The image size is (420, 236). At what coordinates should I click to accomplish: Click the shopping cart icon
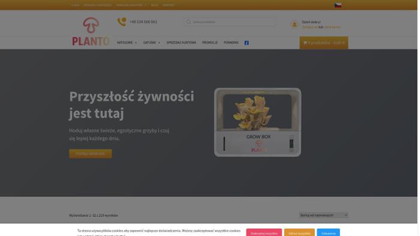pos(305,43)
